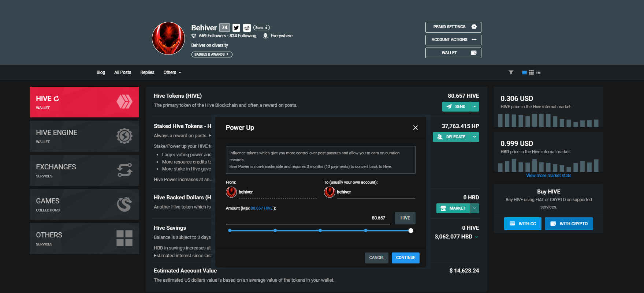Refresh the HIVE wallet balances
The height and width of the screenshot is (293, 644).
click(x=56, y=99)
